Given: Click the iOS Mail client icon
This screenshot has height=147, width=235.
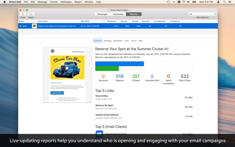Looking at the screenshot, I should click(99, 134).
